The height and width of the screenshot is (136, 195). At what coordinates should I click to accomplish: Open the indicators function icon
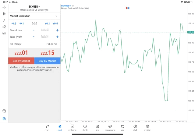[x=4, y=20]
